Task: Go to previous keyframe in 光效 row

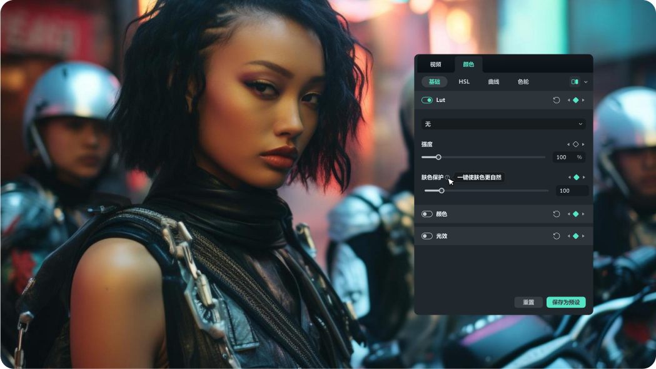Action: (x=568, y=236)
